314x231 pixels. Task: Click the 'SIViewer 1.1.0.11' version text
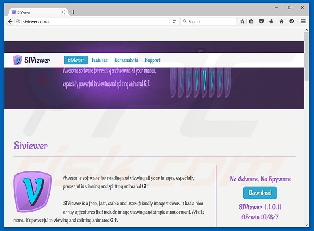(260, 207)
